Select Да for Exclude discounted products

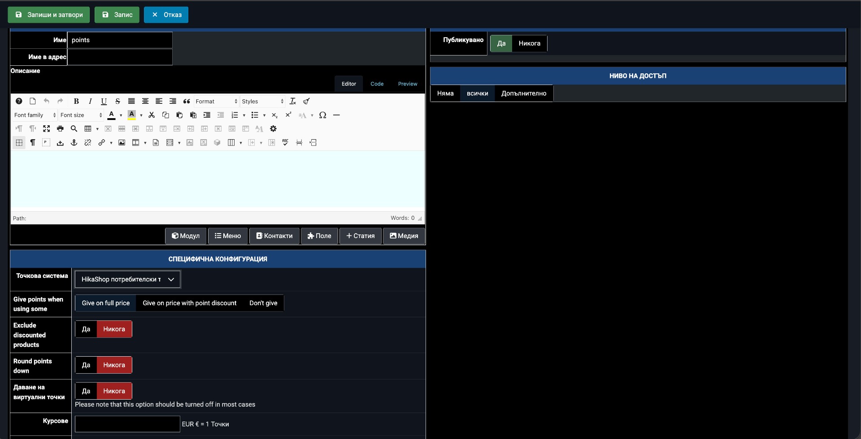[x=86, y=329]
